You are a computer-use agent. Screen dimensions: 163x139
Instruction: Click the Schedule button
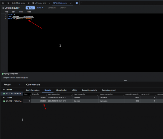[52, 8]
